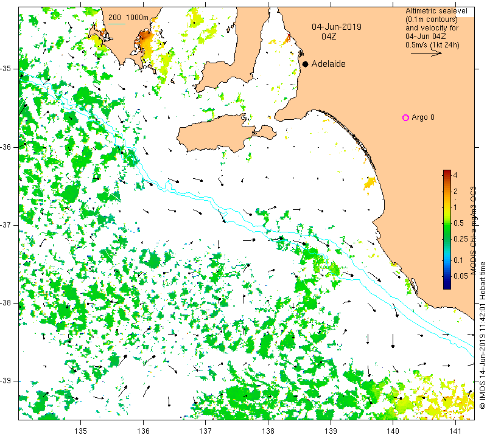This screenshot has width=487, height=438.
Task: Click the latitude axis label '-36'
Action: pos(6,147)
